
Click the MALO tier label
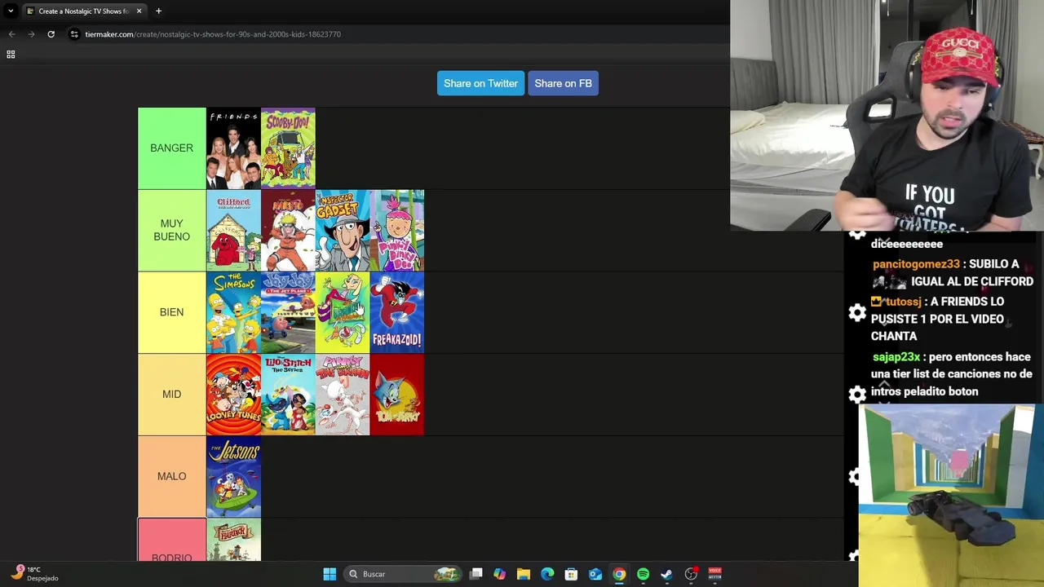(171, 476)
